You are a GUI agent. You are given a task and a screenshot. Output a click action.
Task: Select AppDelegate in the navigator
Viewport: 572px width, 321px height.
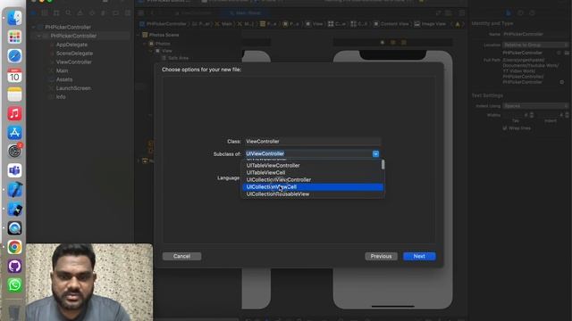click(71, 45)
